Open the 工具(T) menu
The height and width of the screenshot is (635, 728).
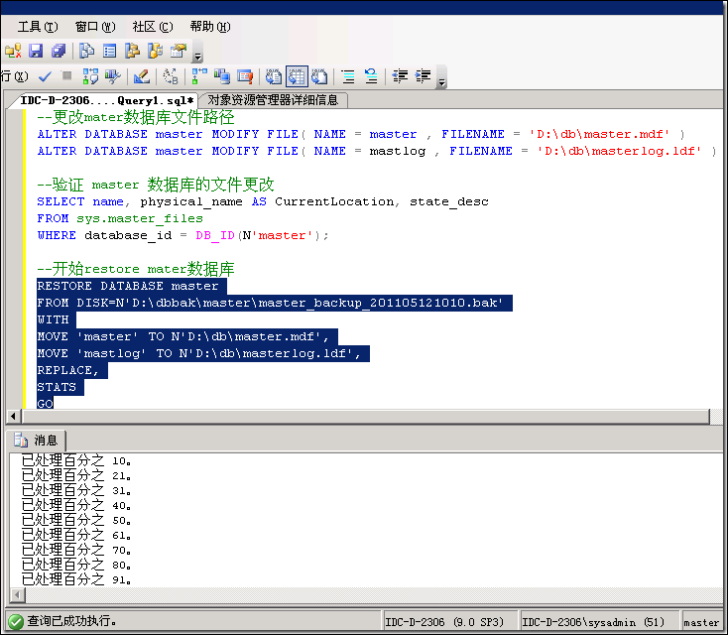38,27
